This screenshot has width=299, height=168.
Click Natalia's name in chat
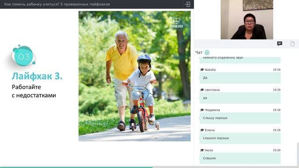(210, 70)
